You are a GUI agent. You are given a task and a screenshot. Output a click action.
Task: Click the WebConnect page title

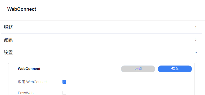[22, 9]
